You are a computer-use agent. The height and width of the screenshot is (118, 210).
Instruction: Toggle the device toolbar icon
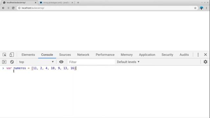pos(12,55)
